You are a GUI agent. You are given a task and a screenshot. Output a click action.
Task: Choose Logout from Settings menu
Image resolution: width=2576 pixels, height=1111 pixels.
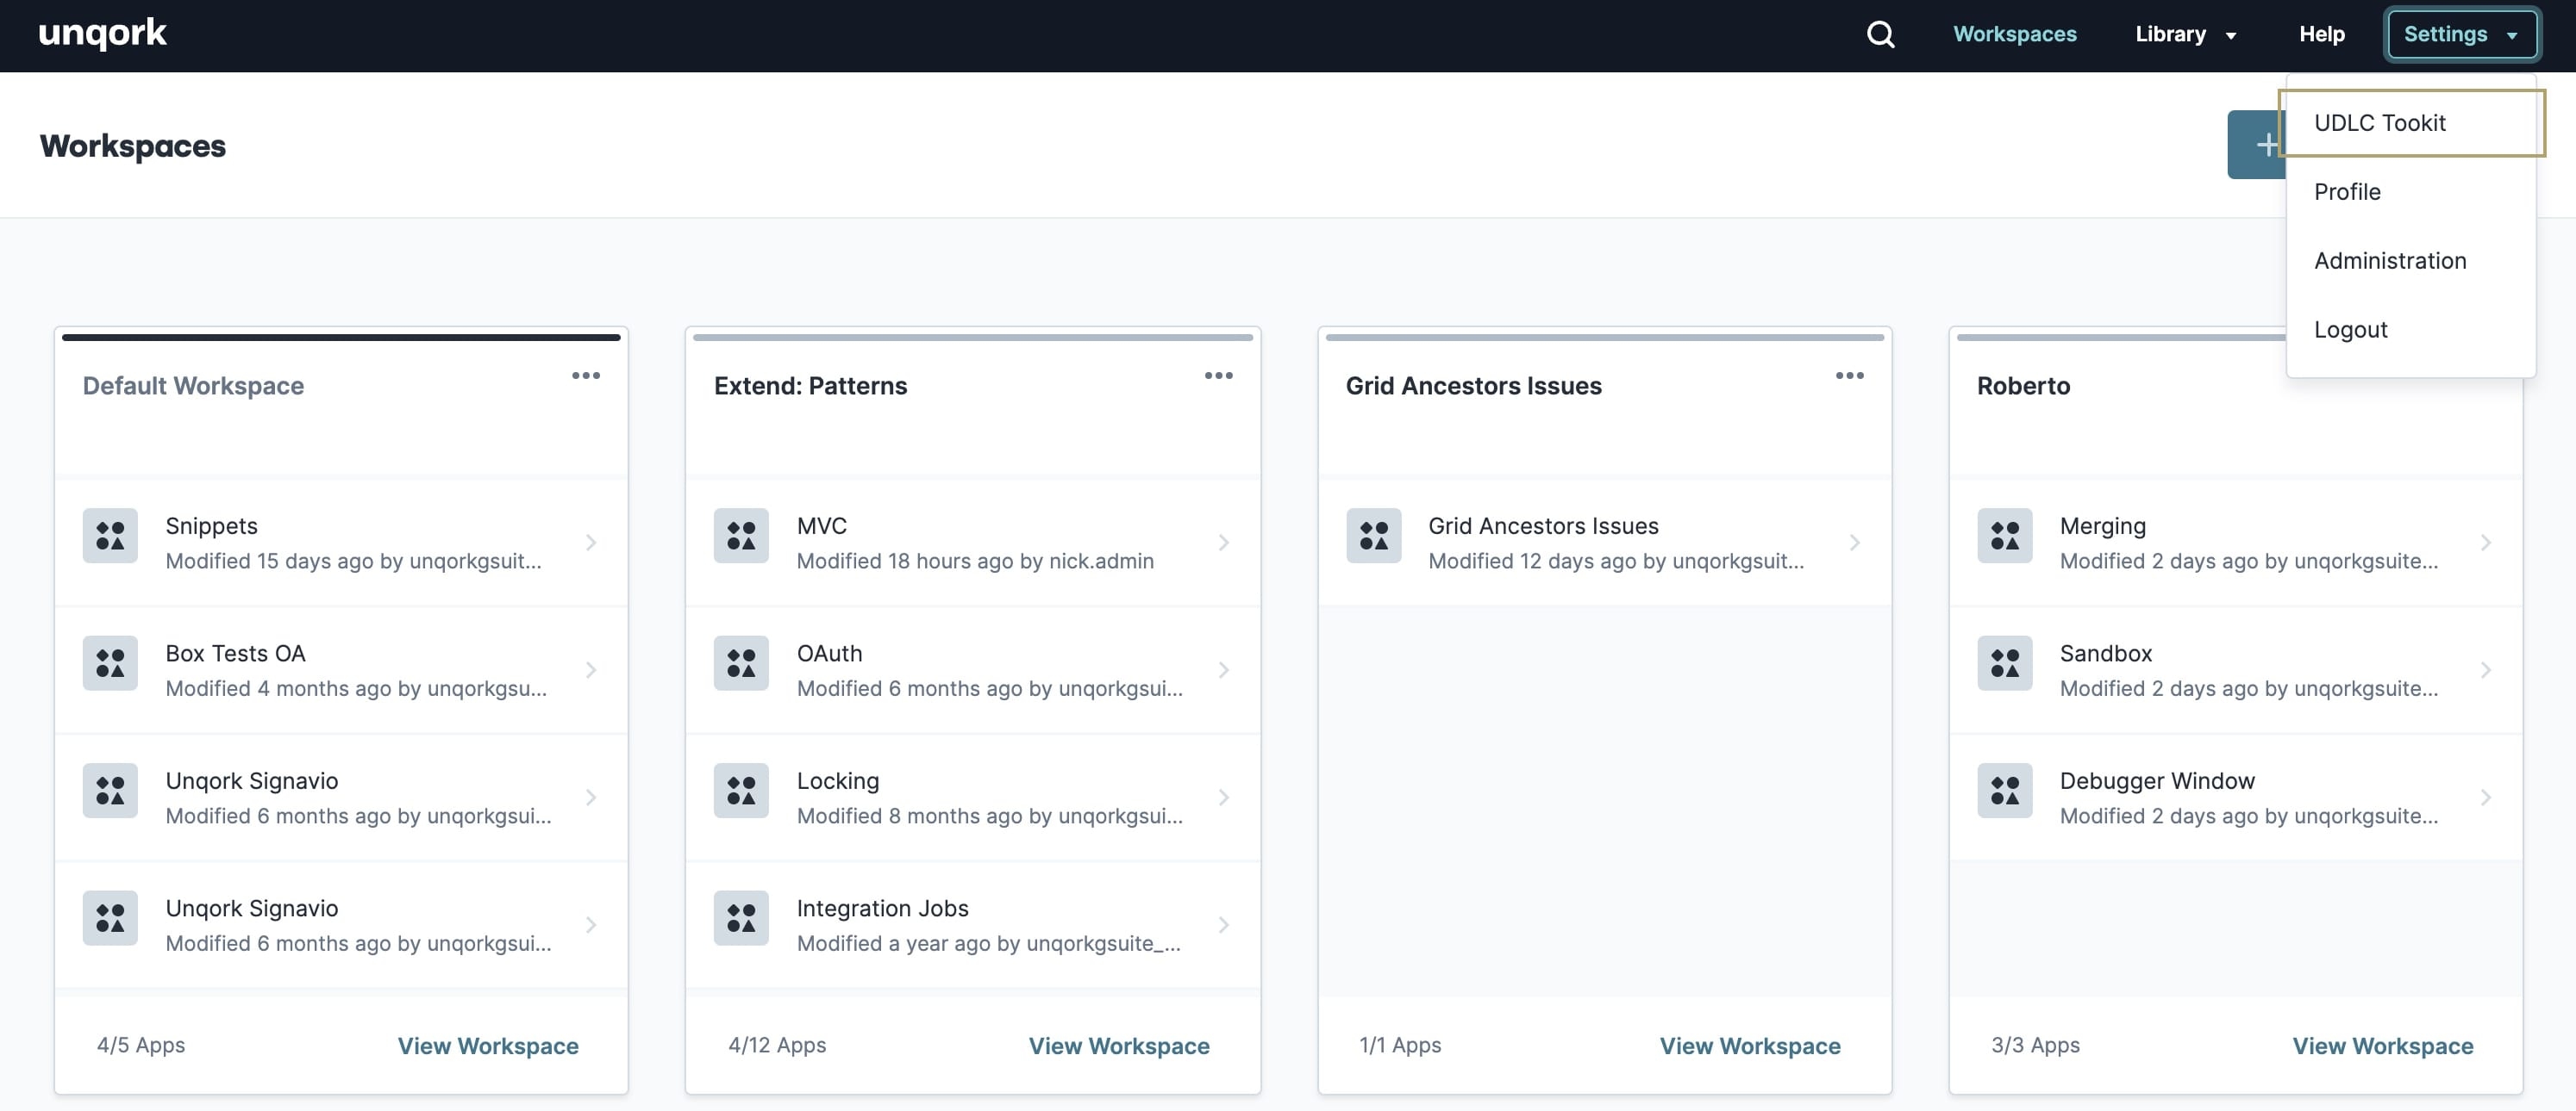tap(2411, 330)
